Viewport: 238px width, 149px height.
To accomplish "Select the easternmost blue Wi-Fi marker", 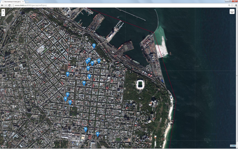I will [x=99, y=61].
